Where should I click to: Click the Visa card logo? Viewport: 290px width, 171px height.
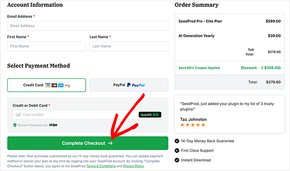pos(48,85)
